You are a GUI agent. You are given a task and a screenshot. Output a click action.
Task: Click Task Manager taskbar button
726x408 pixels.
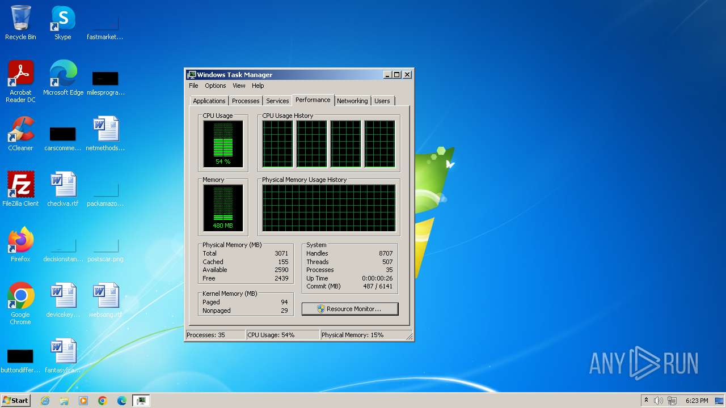[141, 401]
